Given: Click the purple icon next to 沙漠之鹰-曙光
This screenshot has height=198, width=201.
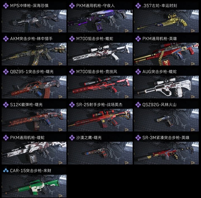Looking at the screenshot, I should click(x=72, y=138).
